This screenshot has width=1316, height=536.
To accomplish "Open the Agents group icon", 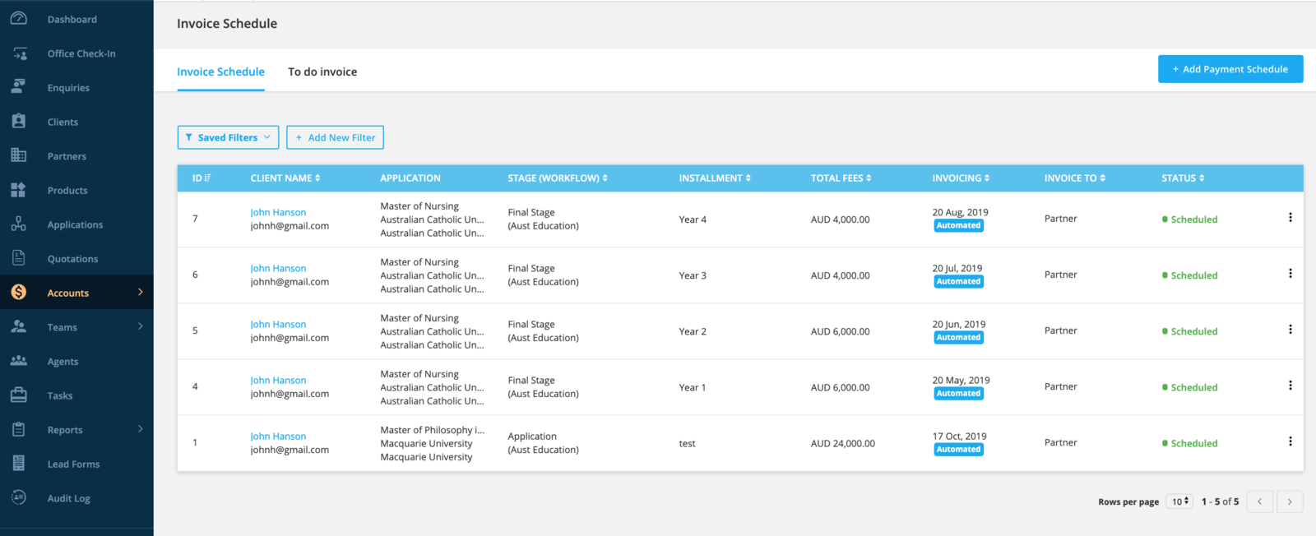I will click(x=19, y=361).
